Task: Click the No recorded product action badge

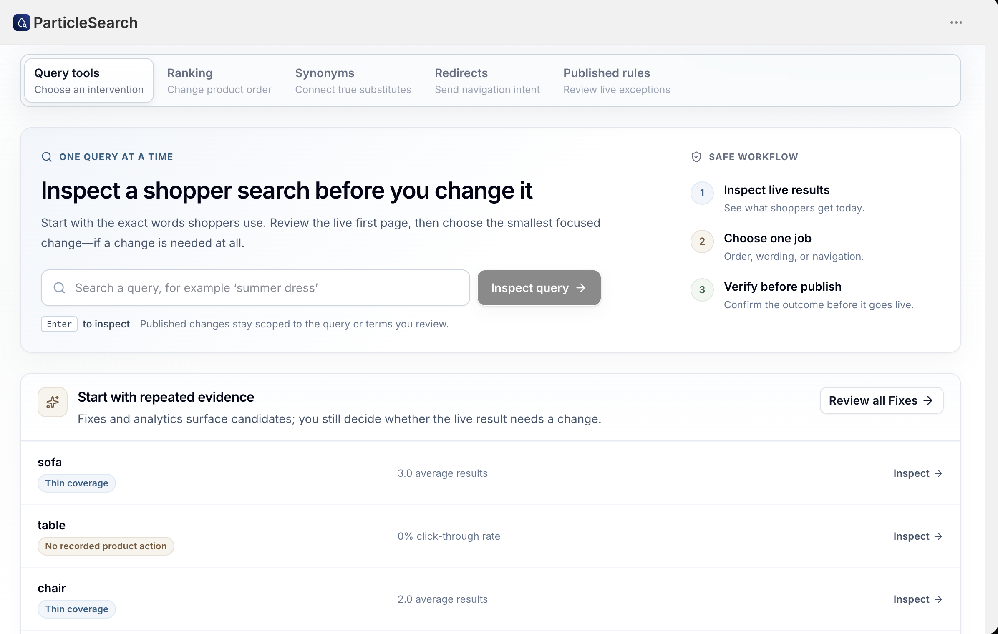Action: [106, 546]
